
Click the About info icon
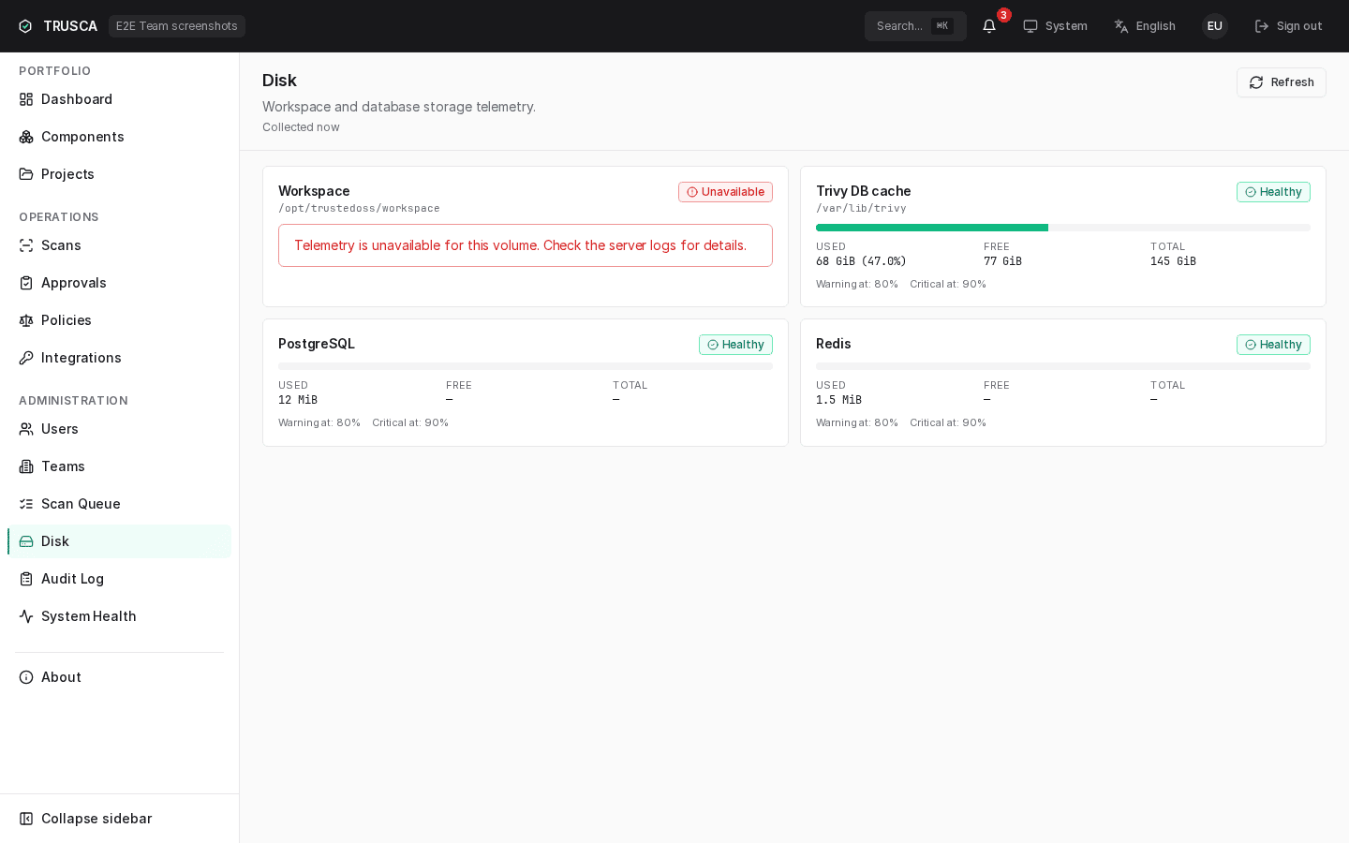[26, 677]
